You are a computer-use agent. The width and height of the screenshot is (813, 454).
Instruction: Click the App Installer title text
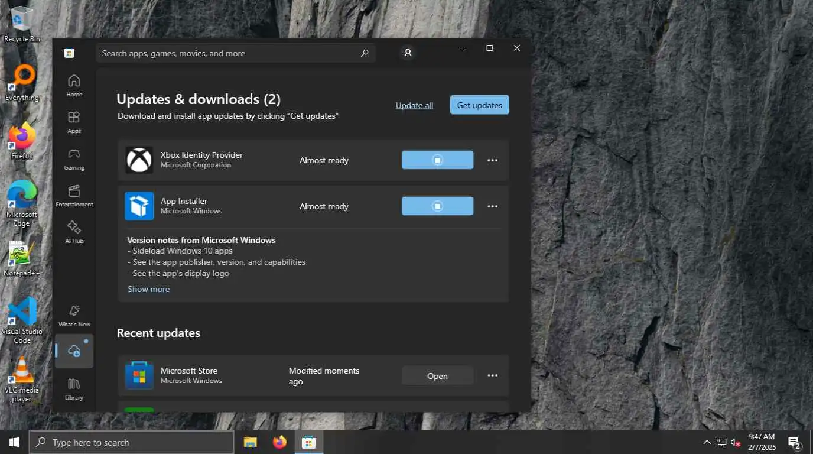[x=184, y=201]
